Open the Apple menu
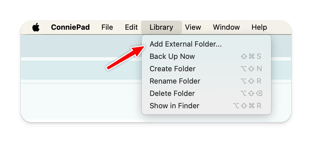The width and height of the screenshot is (312, 143). pos(36,27)
